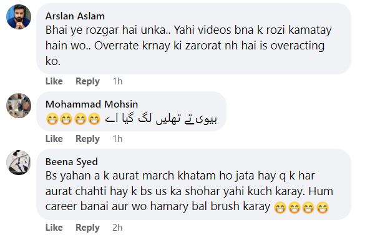The width and height of the screenshot is (380, 237).
Task: Open the 1h timestamp on Mohsin's comment
Action: pos(117,139)
